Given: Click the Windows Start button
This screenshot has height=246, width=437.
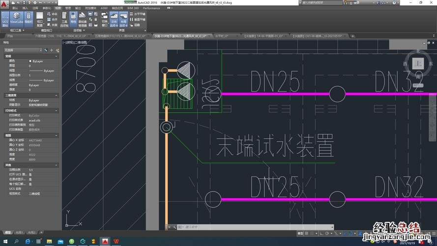Looking at the screenshot, I should tap(4, 242).
